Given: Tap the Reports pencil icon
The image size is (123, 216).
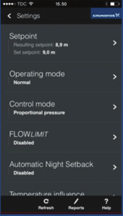Looking at the screenshot, I should coord(76,201).
